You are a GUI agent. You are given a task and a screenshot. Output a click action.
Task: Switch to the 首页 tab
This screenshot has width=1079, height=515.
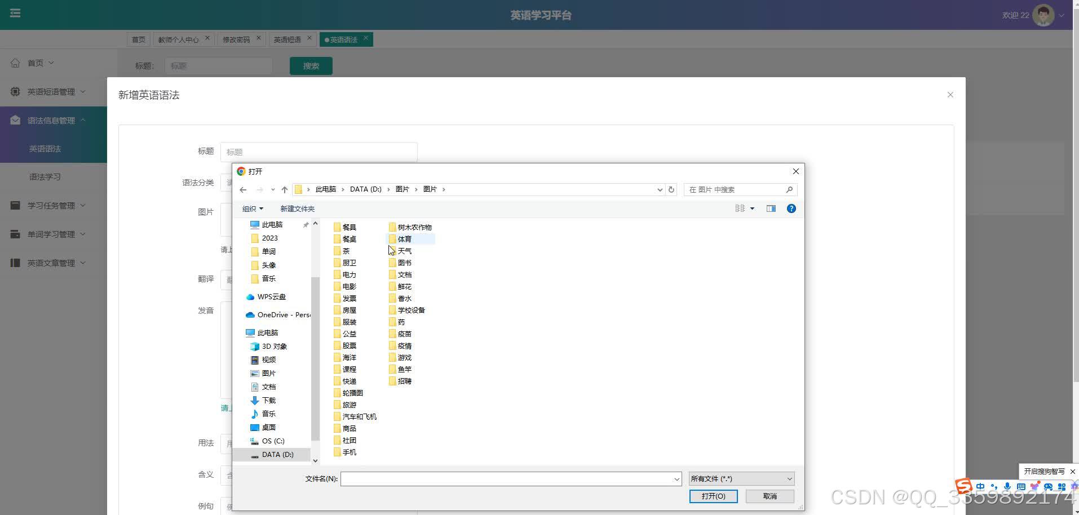[139, 39]
